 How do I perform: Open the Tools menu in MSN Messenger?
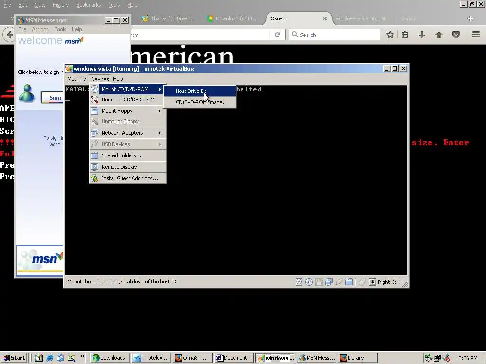tap(60, 29)
